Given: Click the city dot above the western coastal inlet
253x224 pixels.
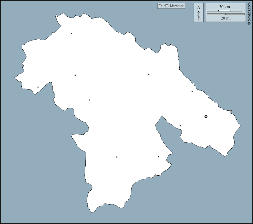Looking at the screenshot, I should (89, 100).
